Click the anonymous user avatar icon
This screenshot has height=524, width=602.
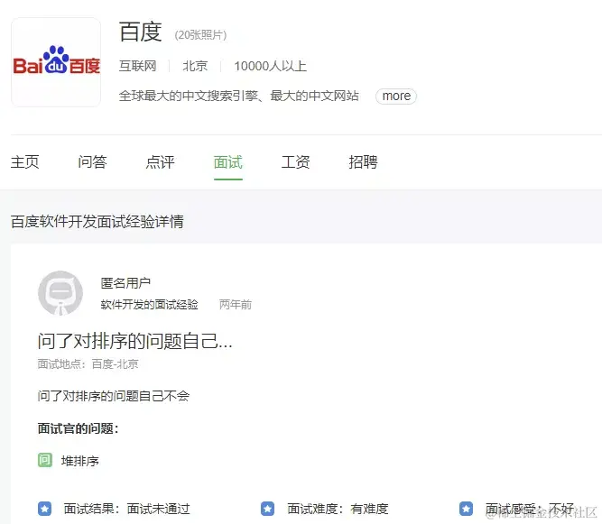tap(60, 293)
